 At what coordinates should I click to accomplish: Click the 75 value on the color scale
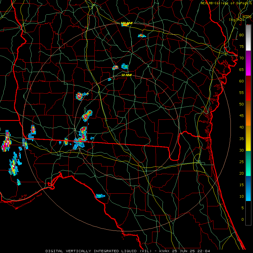tap(241, 46)
